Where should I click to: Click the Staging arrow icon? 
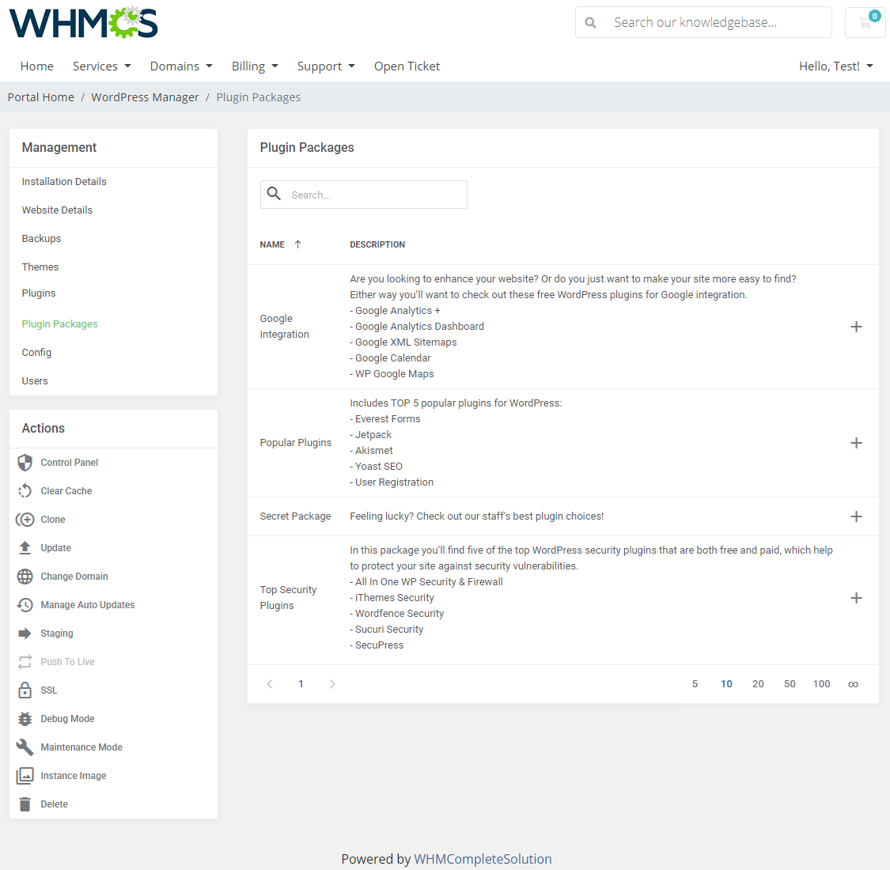[x=25, y=633]
